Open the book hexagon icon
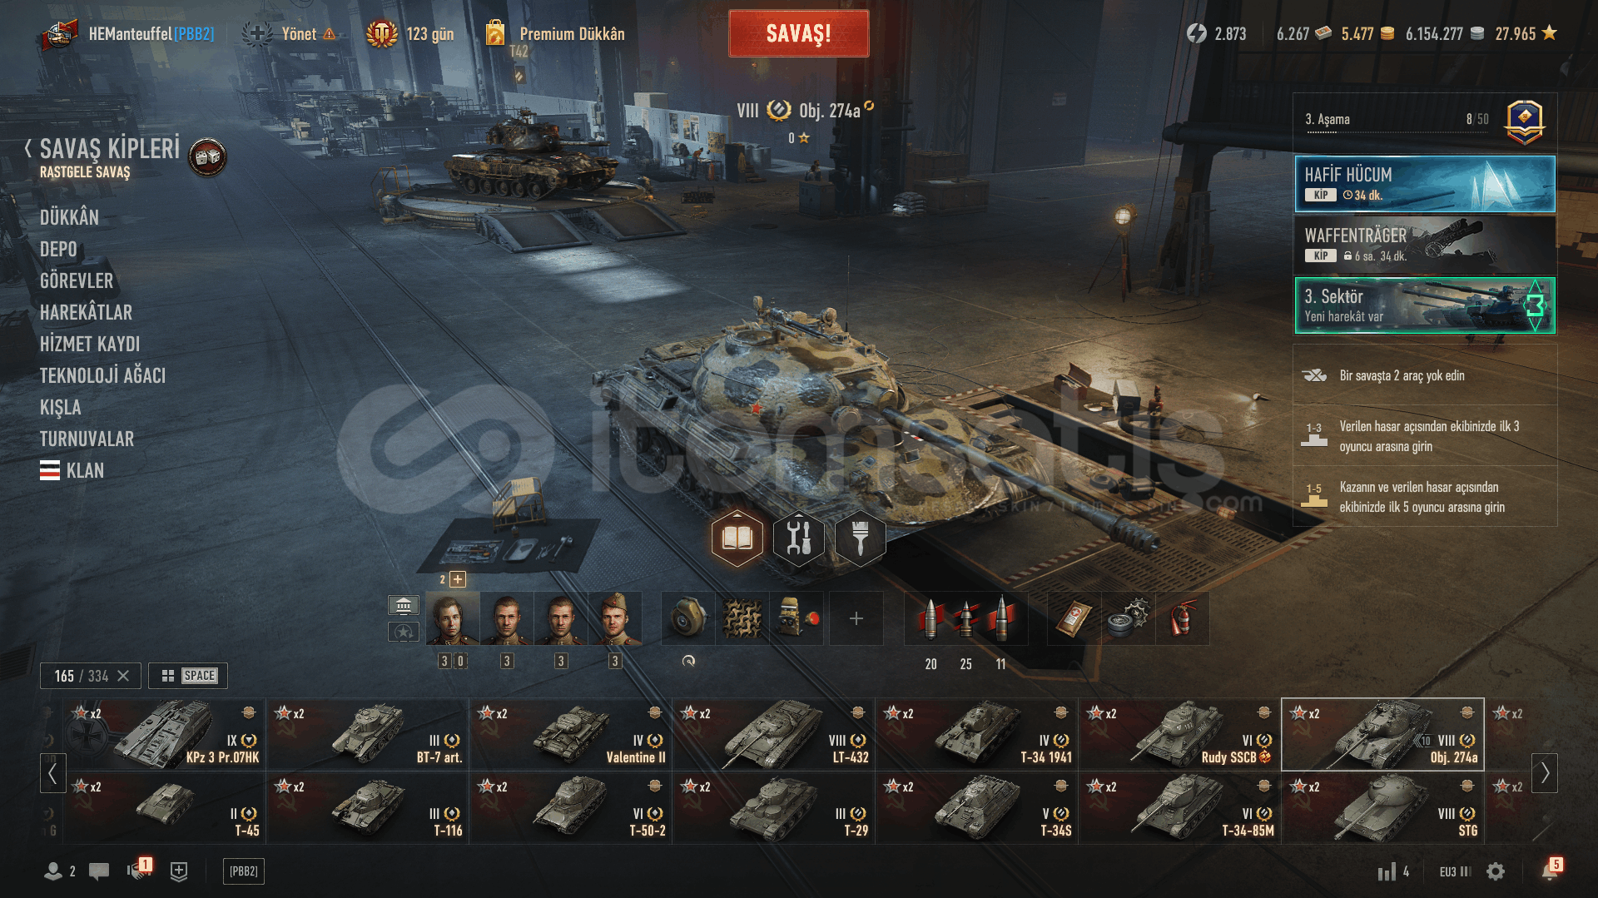1598x898 pixels. coord(737,538)
